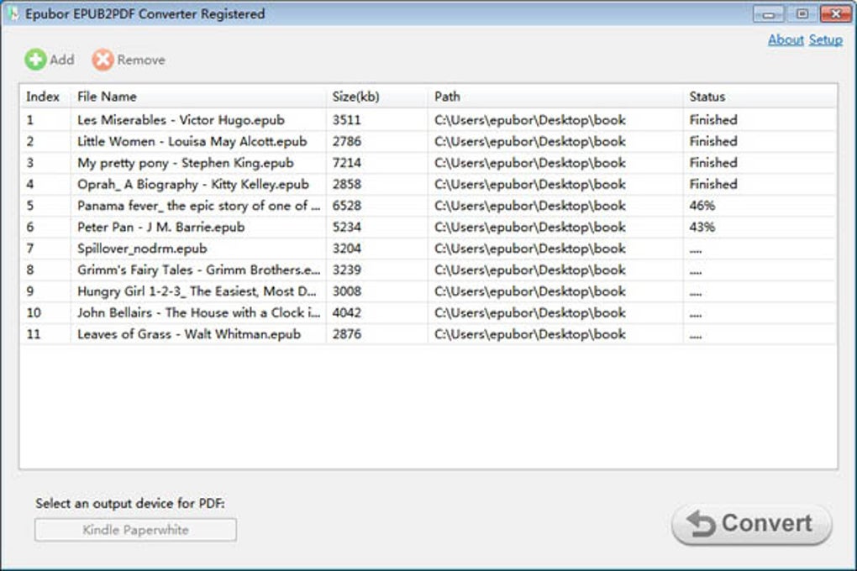Select Leaves of Grass - Walt Whitman.epub
This screenshot has width=857, height=571.
coord(188,334)
